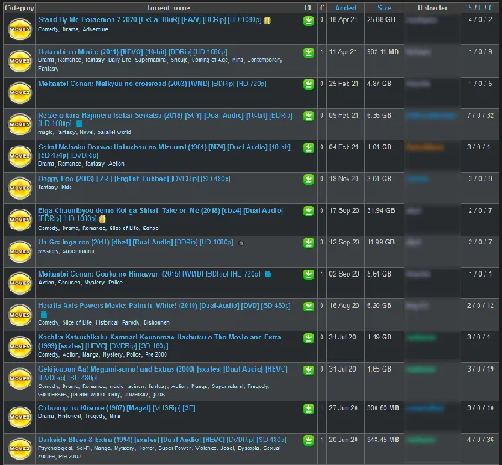Click the "Torrent name" column header
The image size is (502, 465).
coord(169,8)
